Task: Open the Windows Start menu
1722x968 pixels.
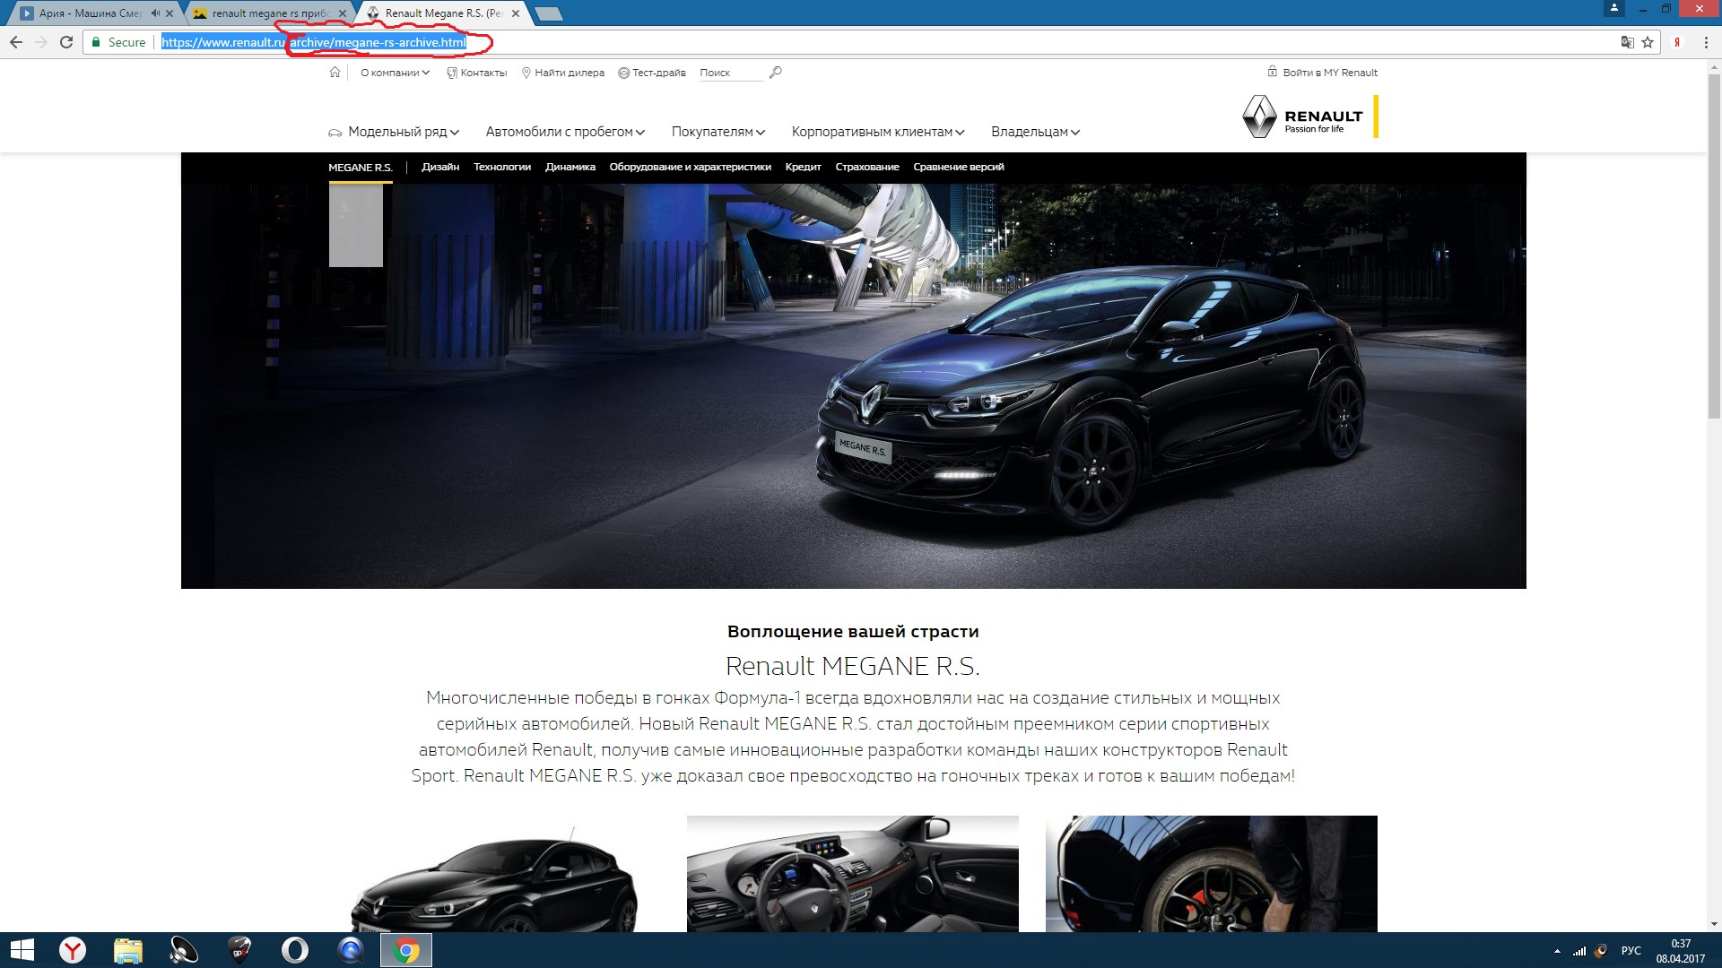Action: click(22, 950)
